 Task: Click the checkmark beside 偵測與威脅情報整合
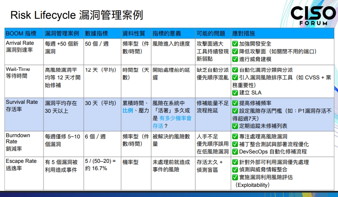pos(235,170)
